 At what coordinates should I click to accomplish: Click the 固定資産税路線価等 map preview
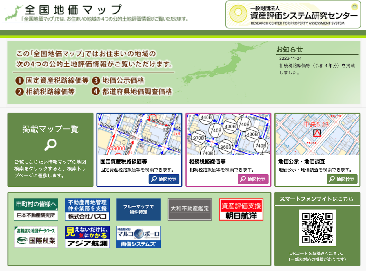click(139, 134)
